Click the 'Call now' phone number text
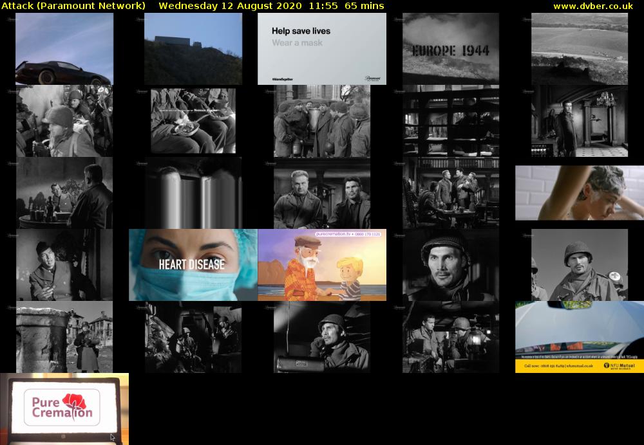The width and height of the screenshot is (644, 445). pos(558,366)
